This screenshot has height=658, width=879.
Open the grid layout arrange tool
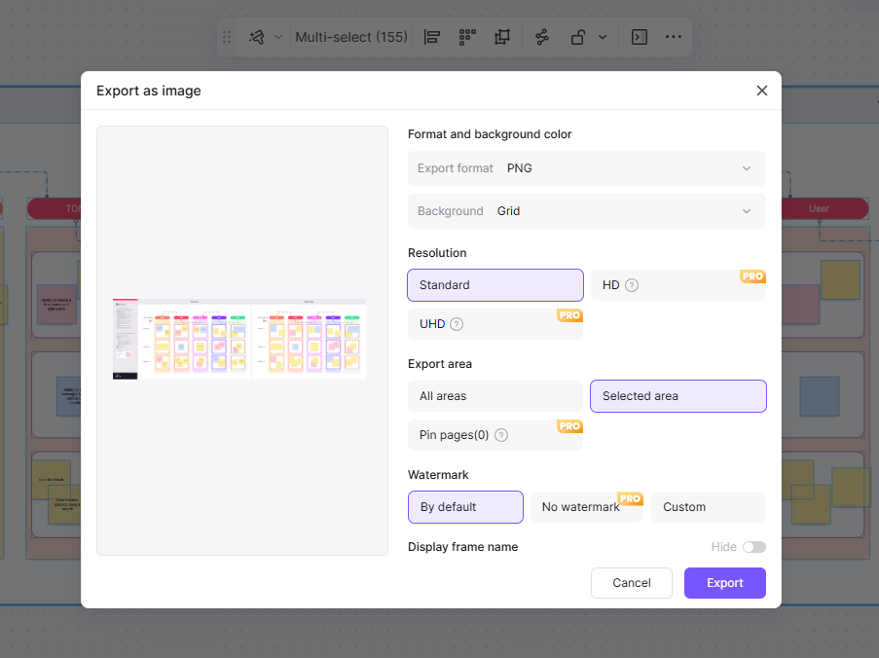pos(467,37)
